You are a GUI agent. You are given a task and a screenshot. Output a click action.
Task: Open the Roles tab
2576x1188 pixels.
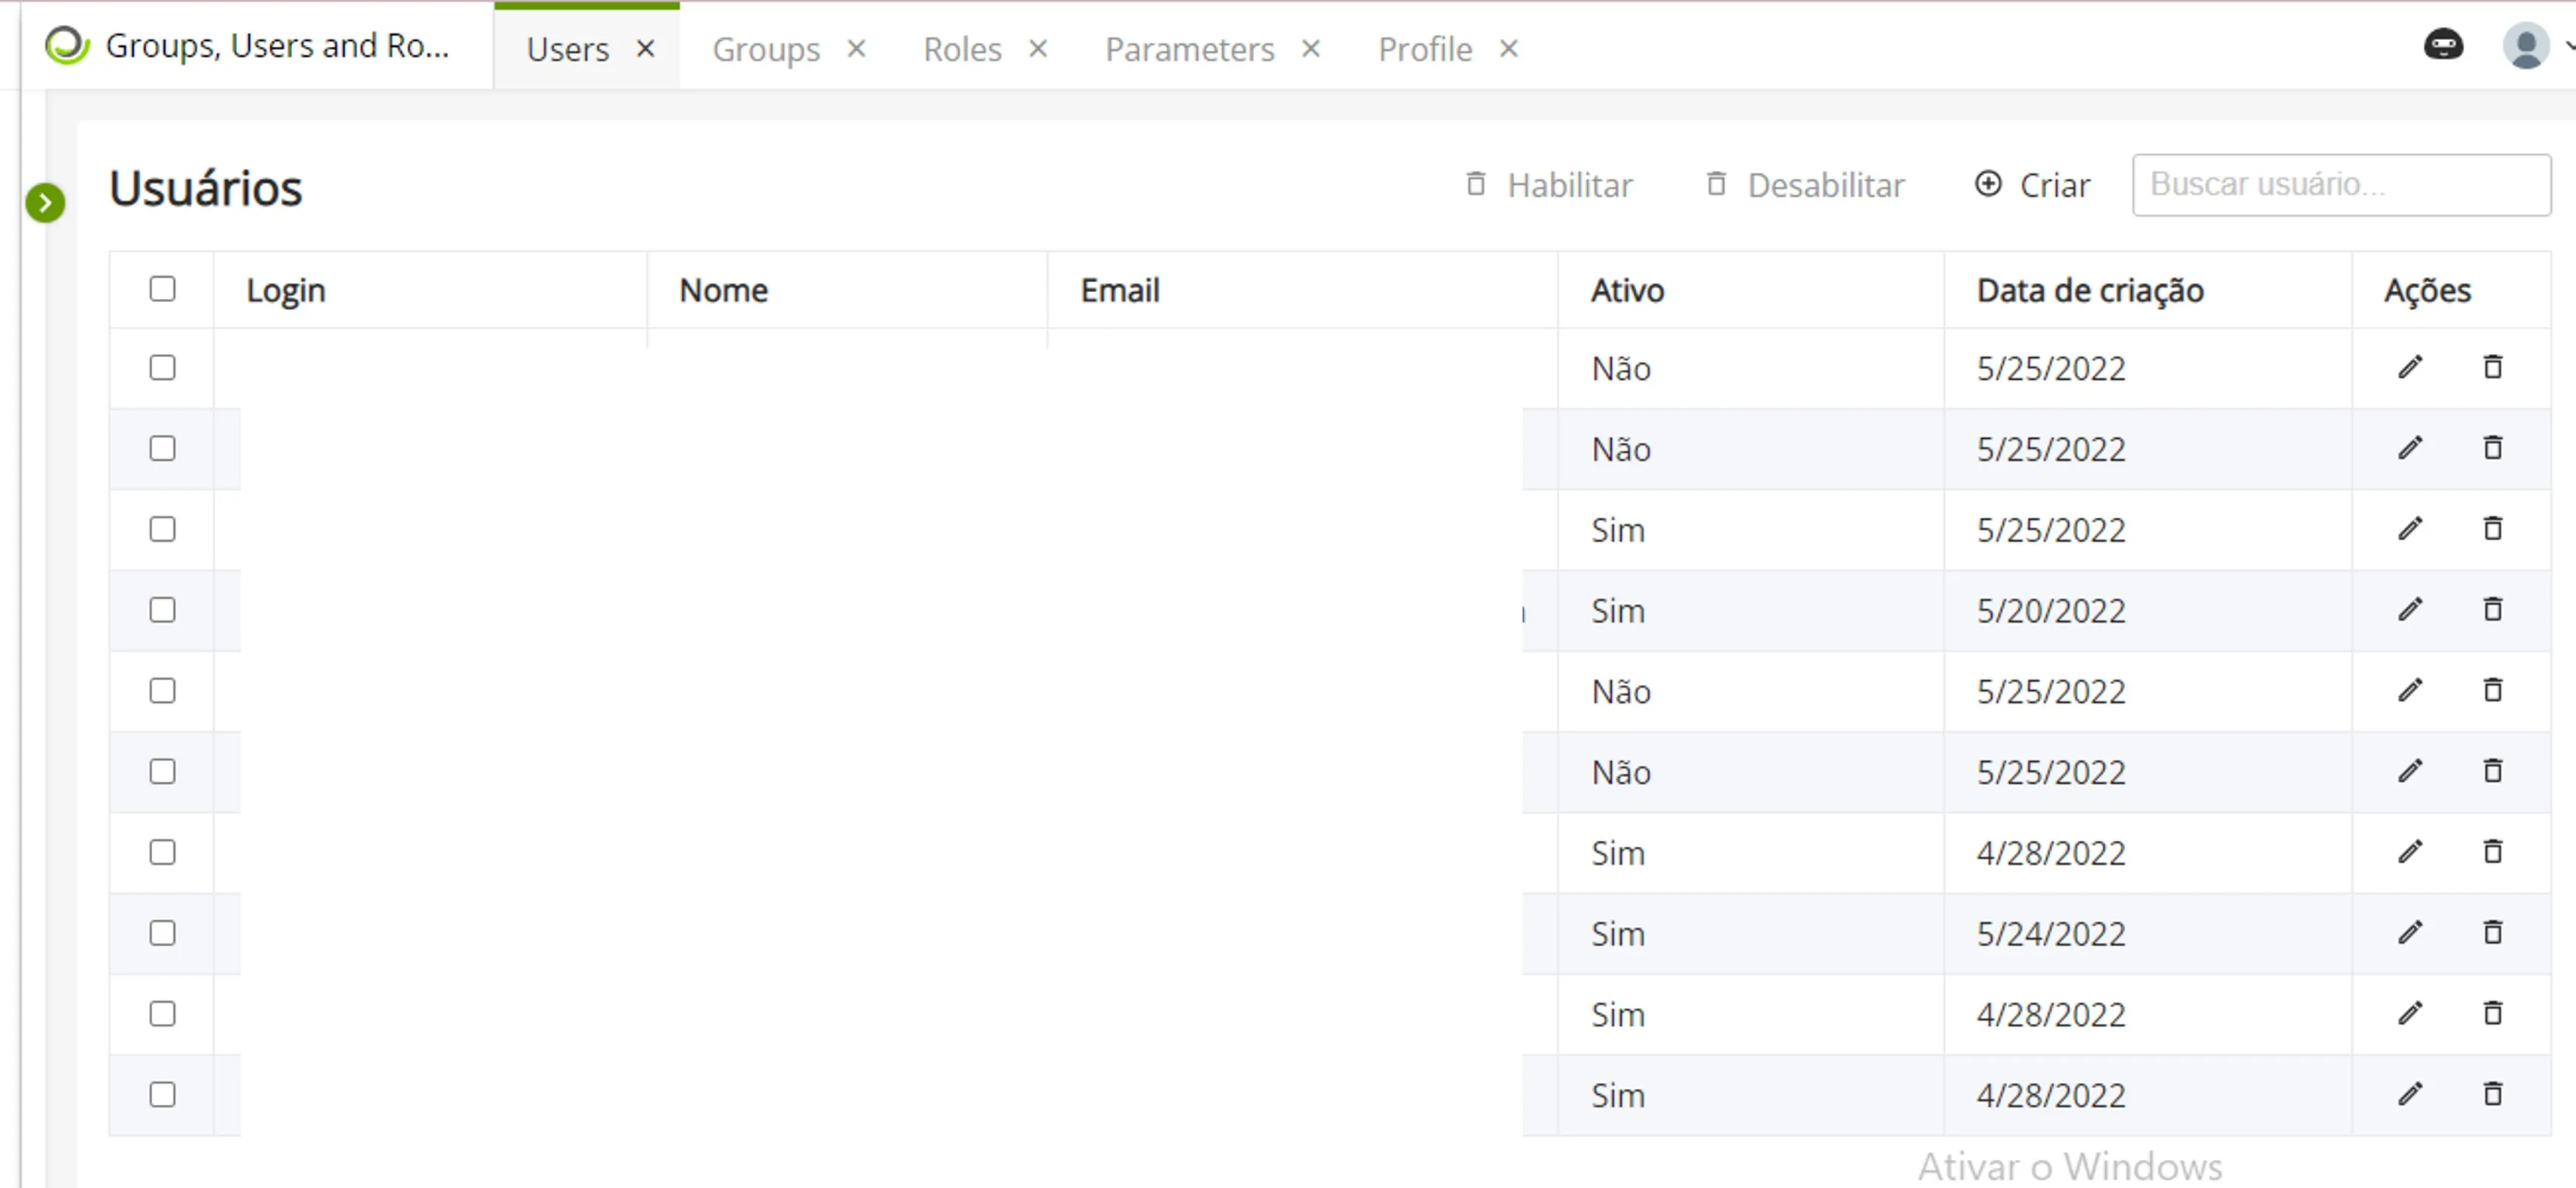962,49
